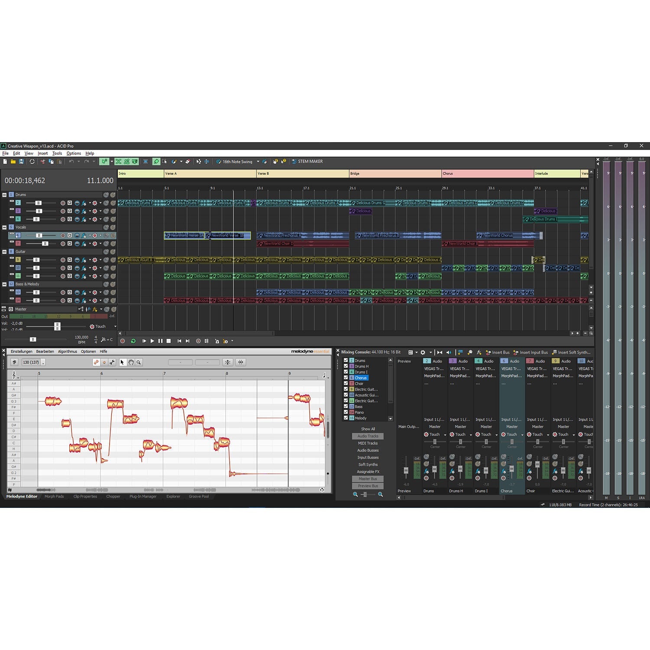Uncheck the Choir track checkbox in mixer list
The height and width of the screenshot is (650, 650).
click(x=346, y=383)
